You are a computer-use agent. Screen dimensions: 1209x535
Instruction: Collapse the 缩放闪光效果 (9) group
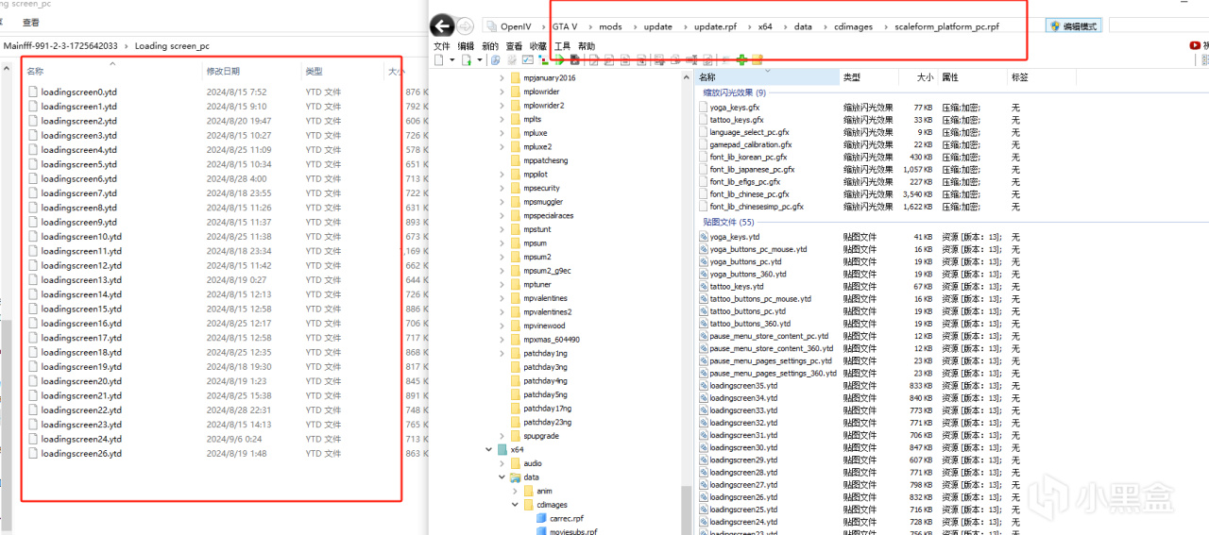(x=734, y=92)
